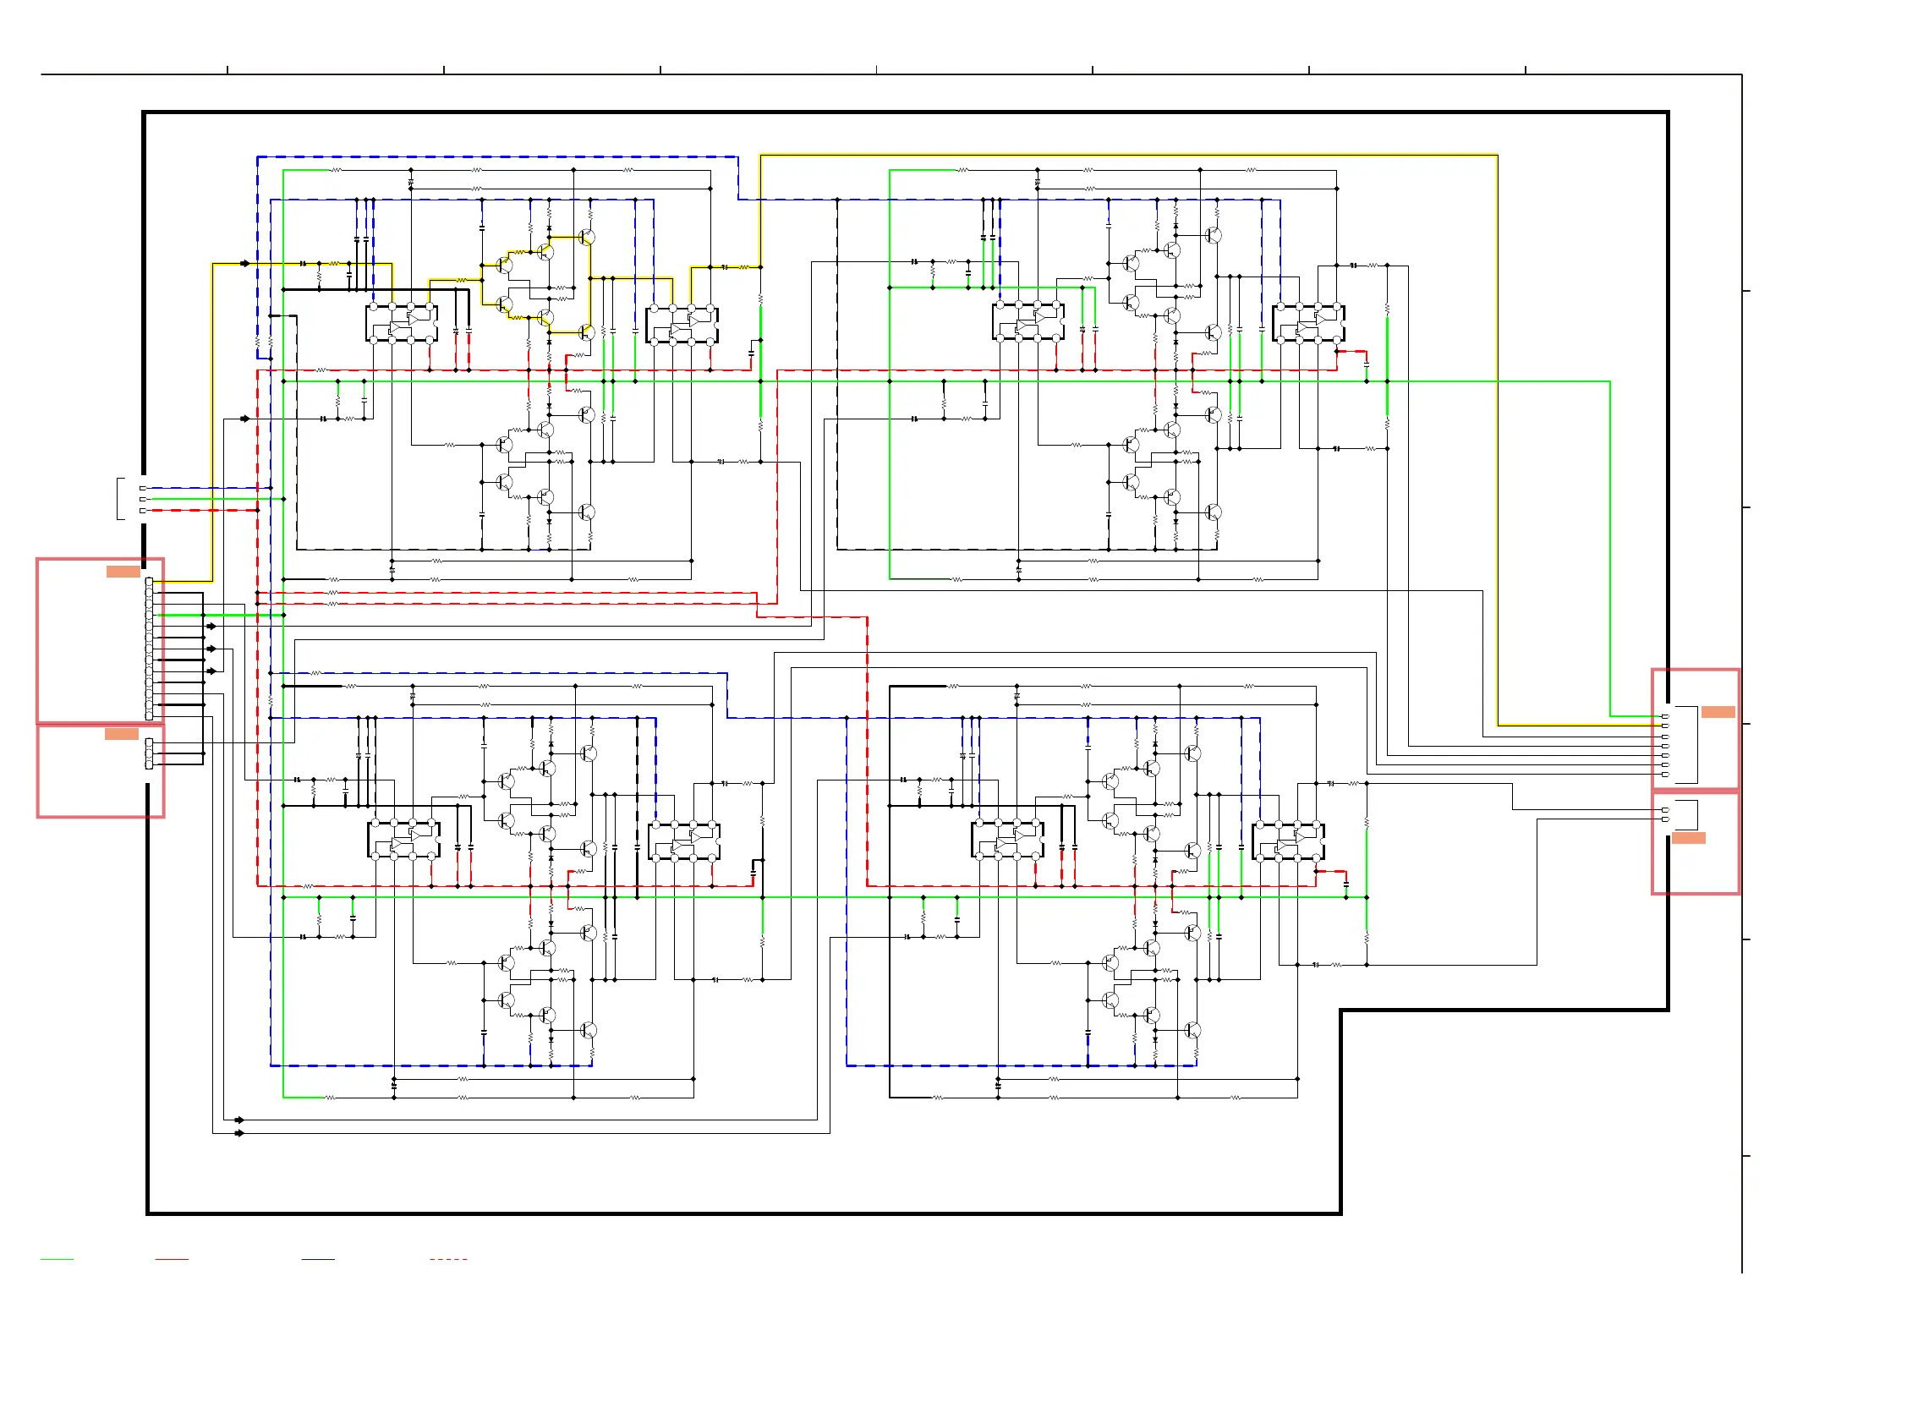Click the blue-wire pin of left three-pin connector
This screenshot has height=1424, width=1918.
[143, 488]
